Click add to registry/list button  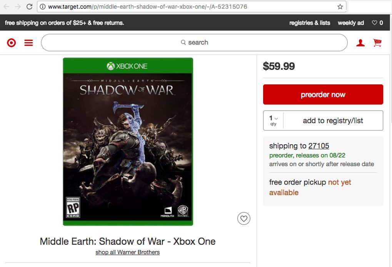point(333,120)
